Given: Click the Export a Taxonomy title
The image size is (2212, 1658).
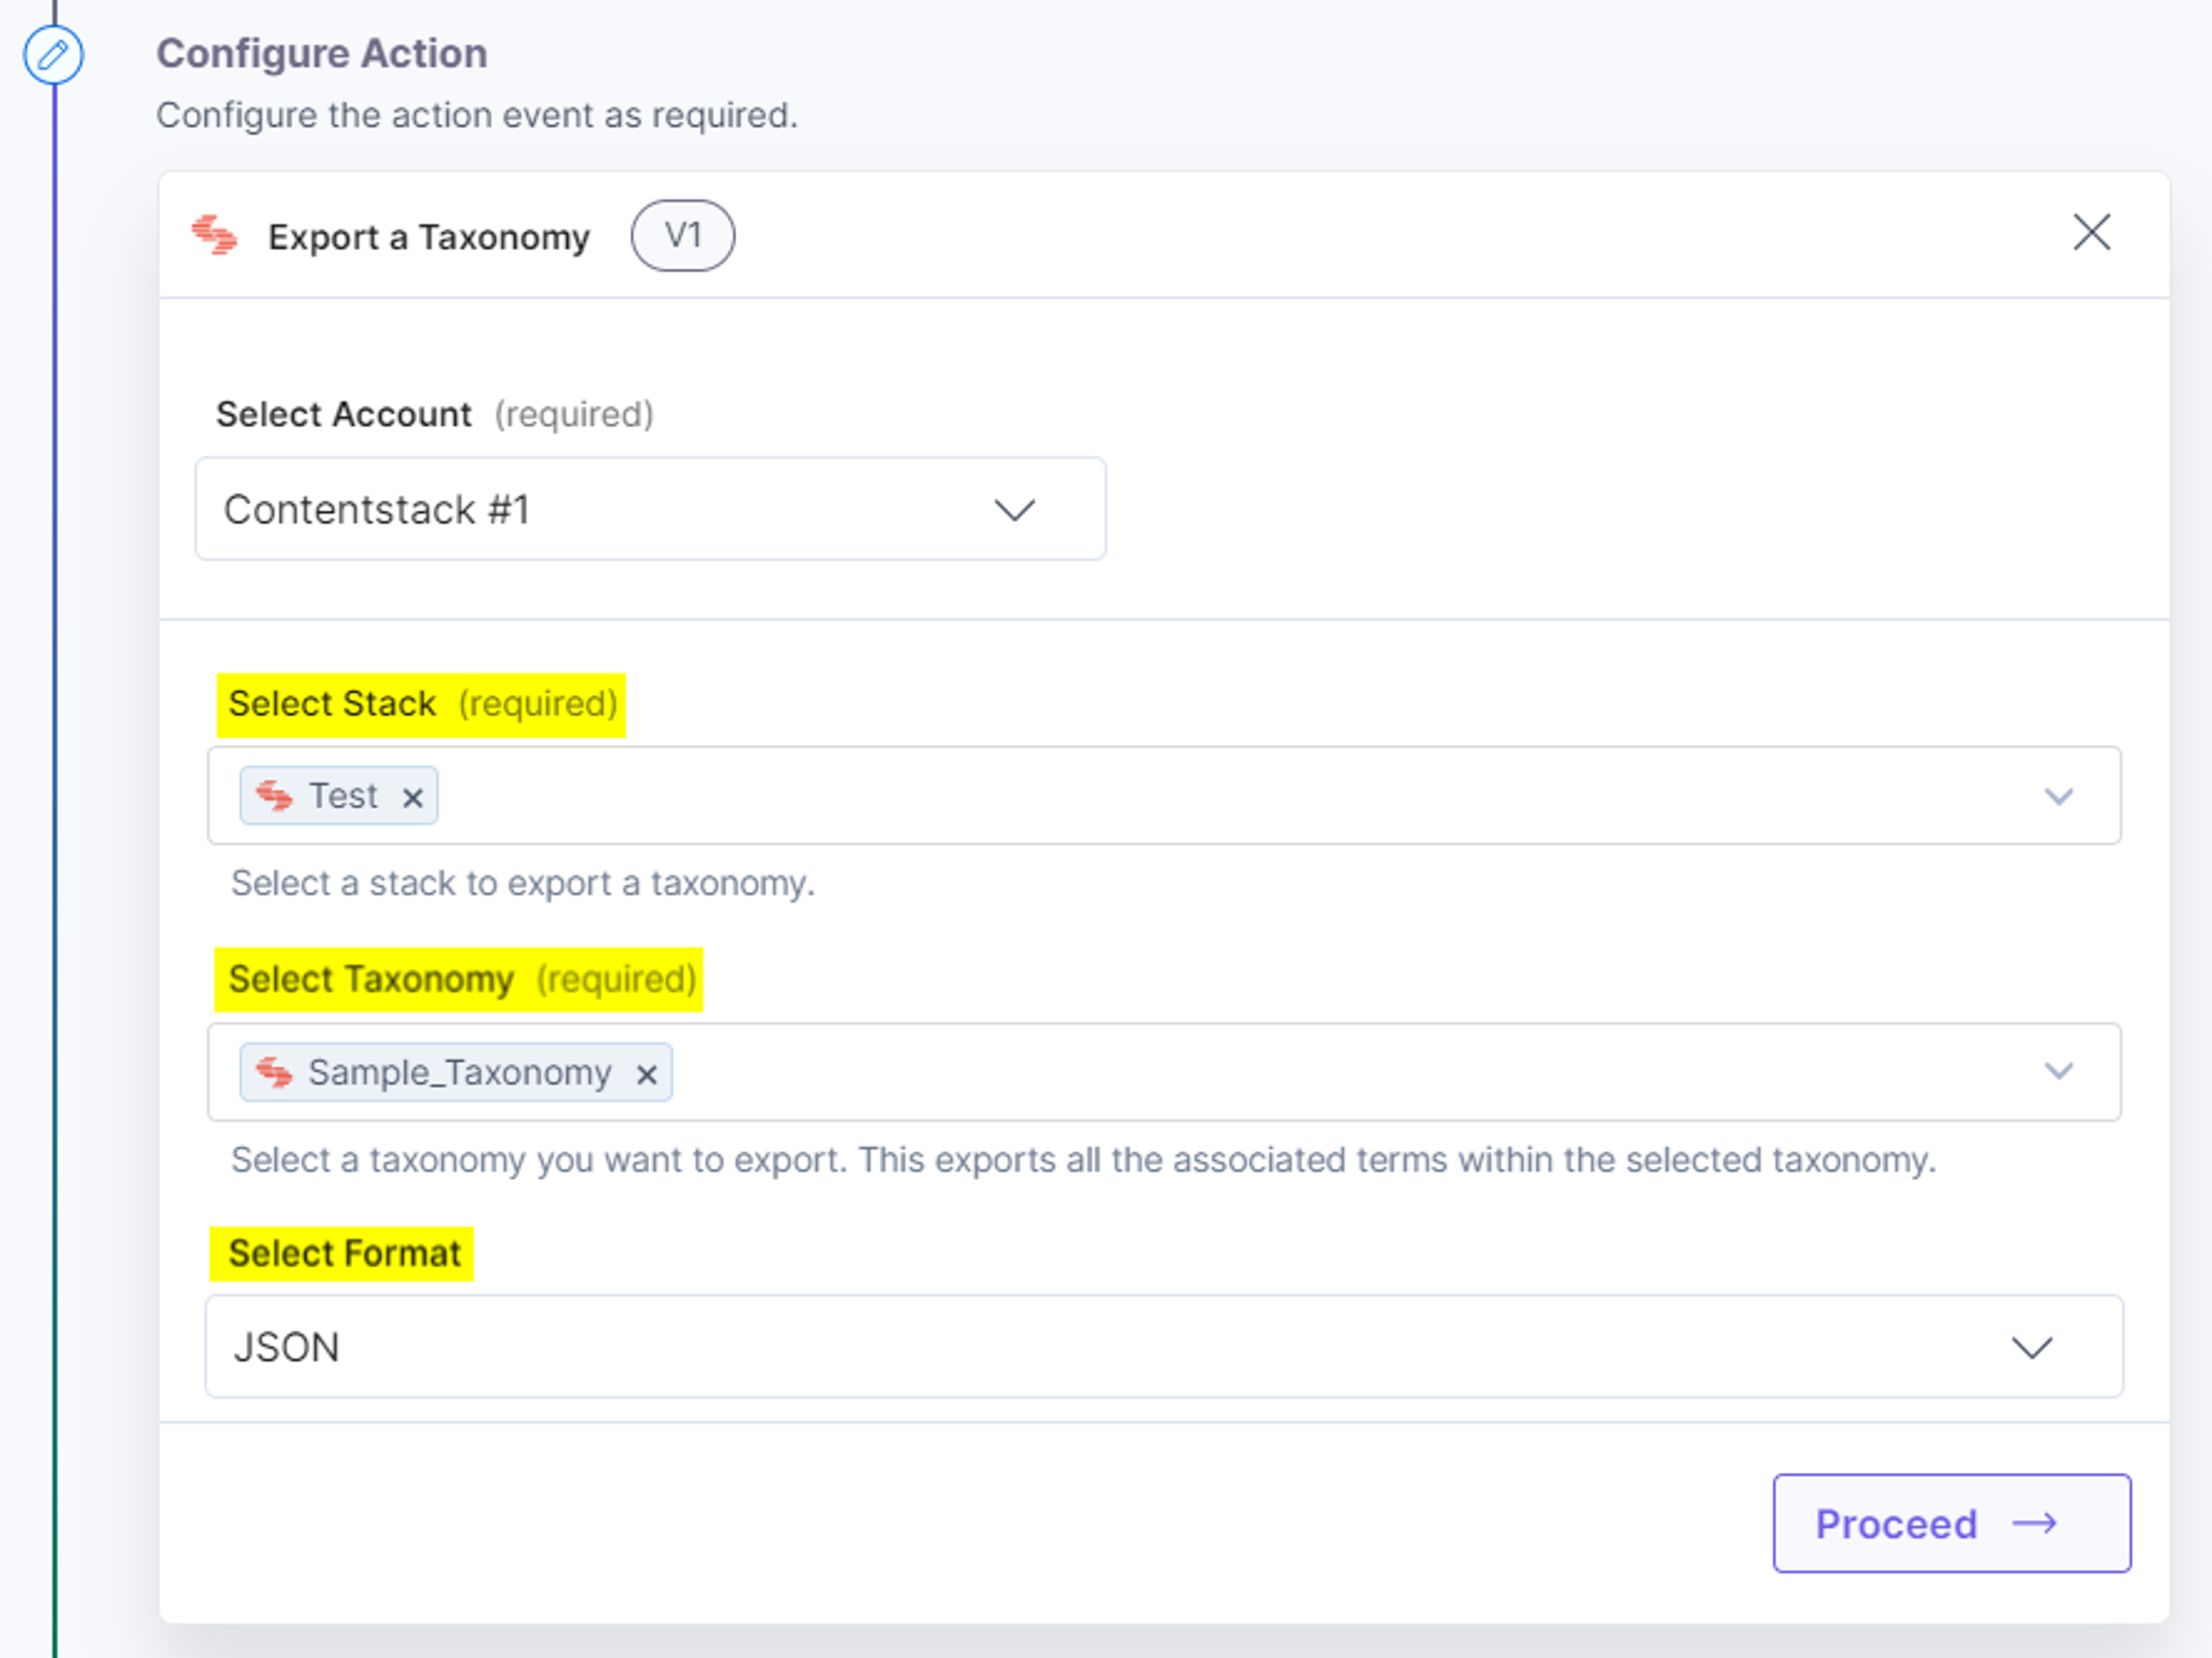Looking at the screenshot, I should point(429,237).
